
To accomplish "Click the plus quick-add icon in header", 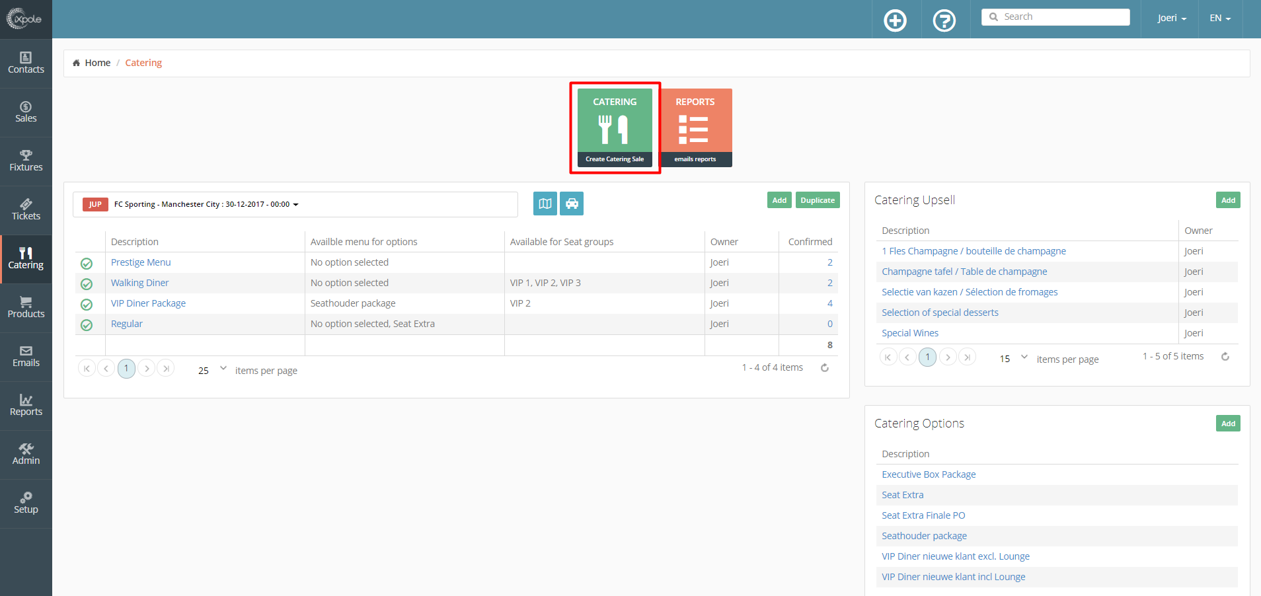I will pyautogui.click(x=896, y=20).
